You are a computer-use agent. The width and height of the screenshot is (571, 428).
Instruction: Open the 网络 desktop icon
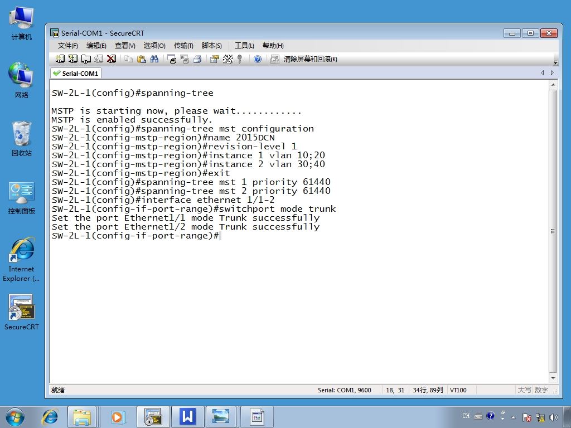[22, 80]
